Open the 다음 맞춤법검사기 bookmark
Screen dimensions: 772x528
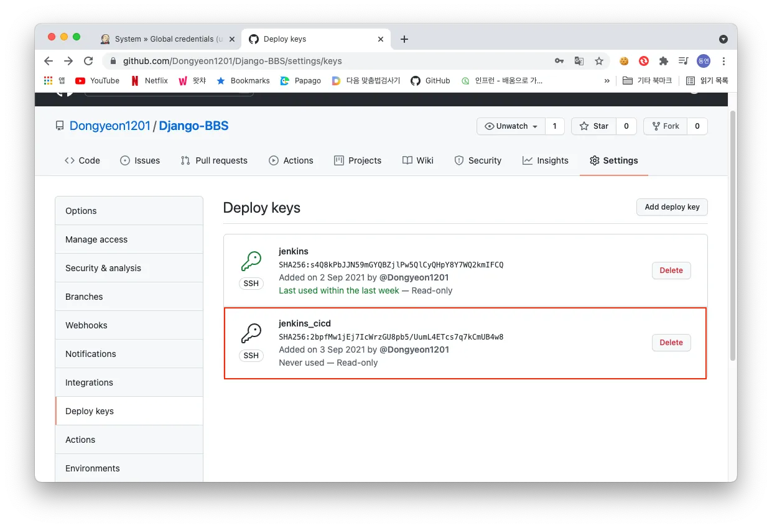click(366, 81)
